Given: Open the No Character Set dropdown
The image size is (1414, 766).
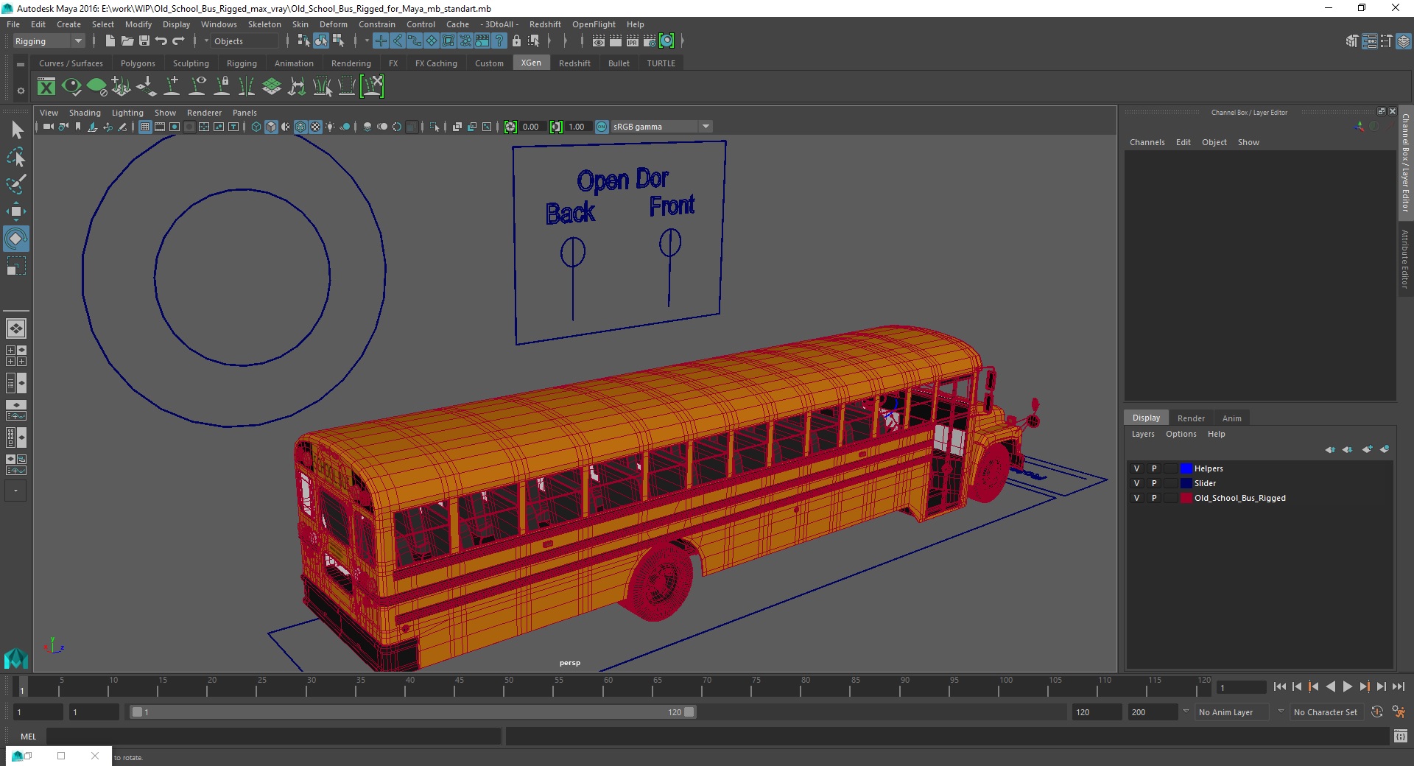Looking at the screenshot, I should tap(1326, 712).
